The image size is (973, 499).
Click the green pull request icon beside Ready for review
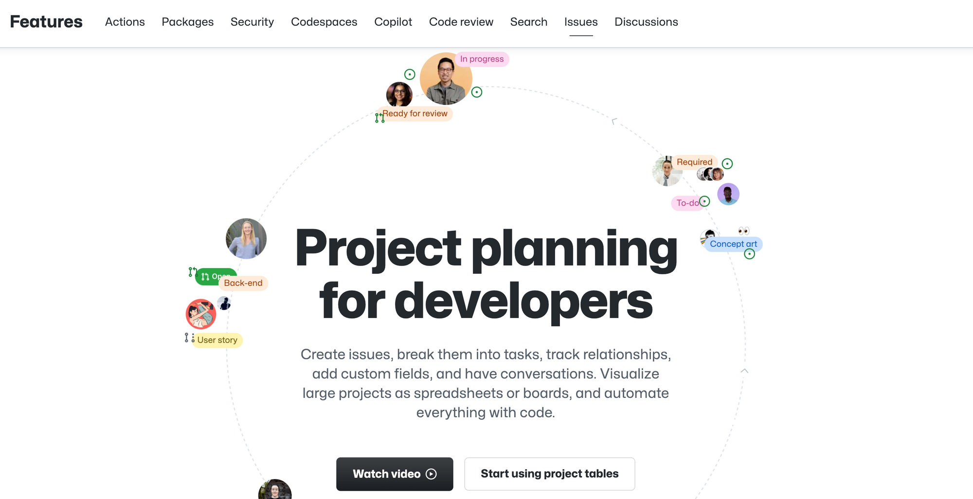[379, 118]
